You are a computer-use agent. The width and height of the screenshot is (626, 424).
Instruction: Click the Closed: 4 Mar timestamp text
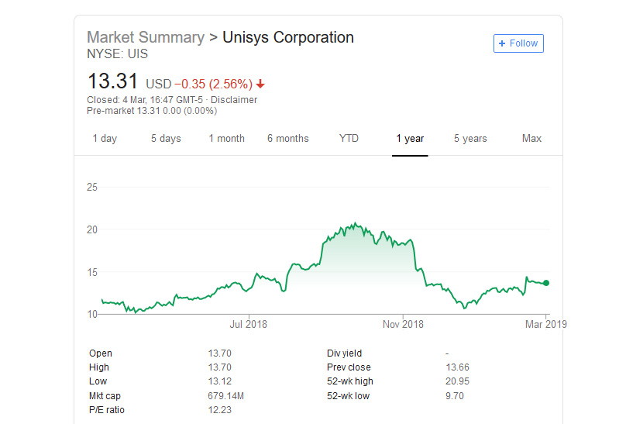tap(145, 100)
